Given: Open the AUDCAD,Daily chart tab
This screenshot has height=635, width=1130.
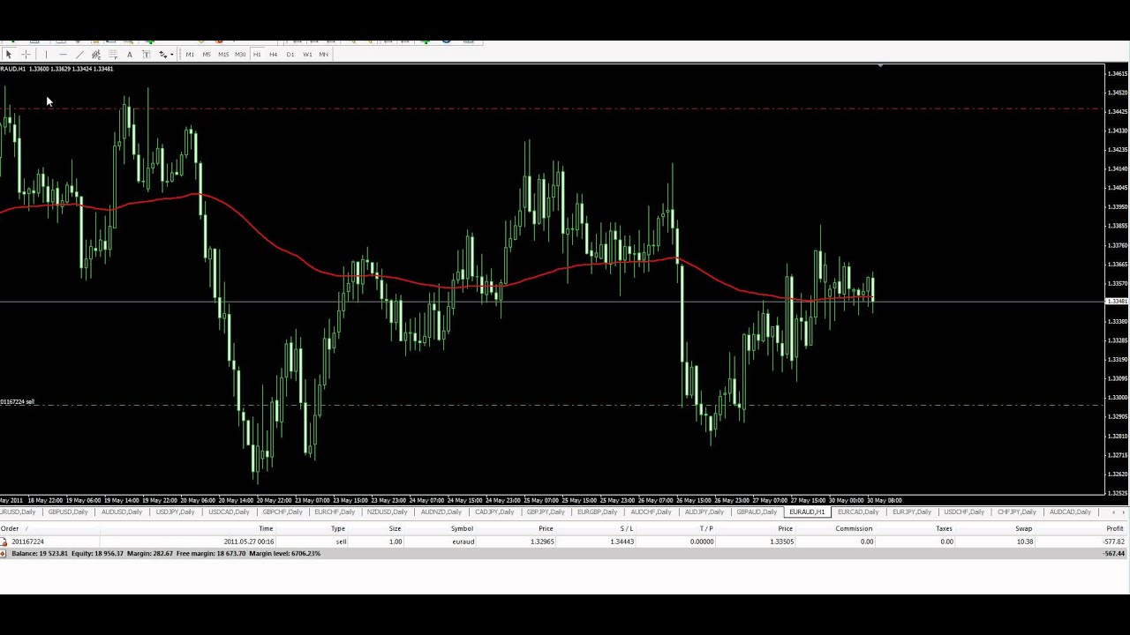Looking at the screenshot, I should [x=1070, y=512].
